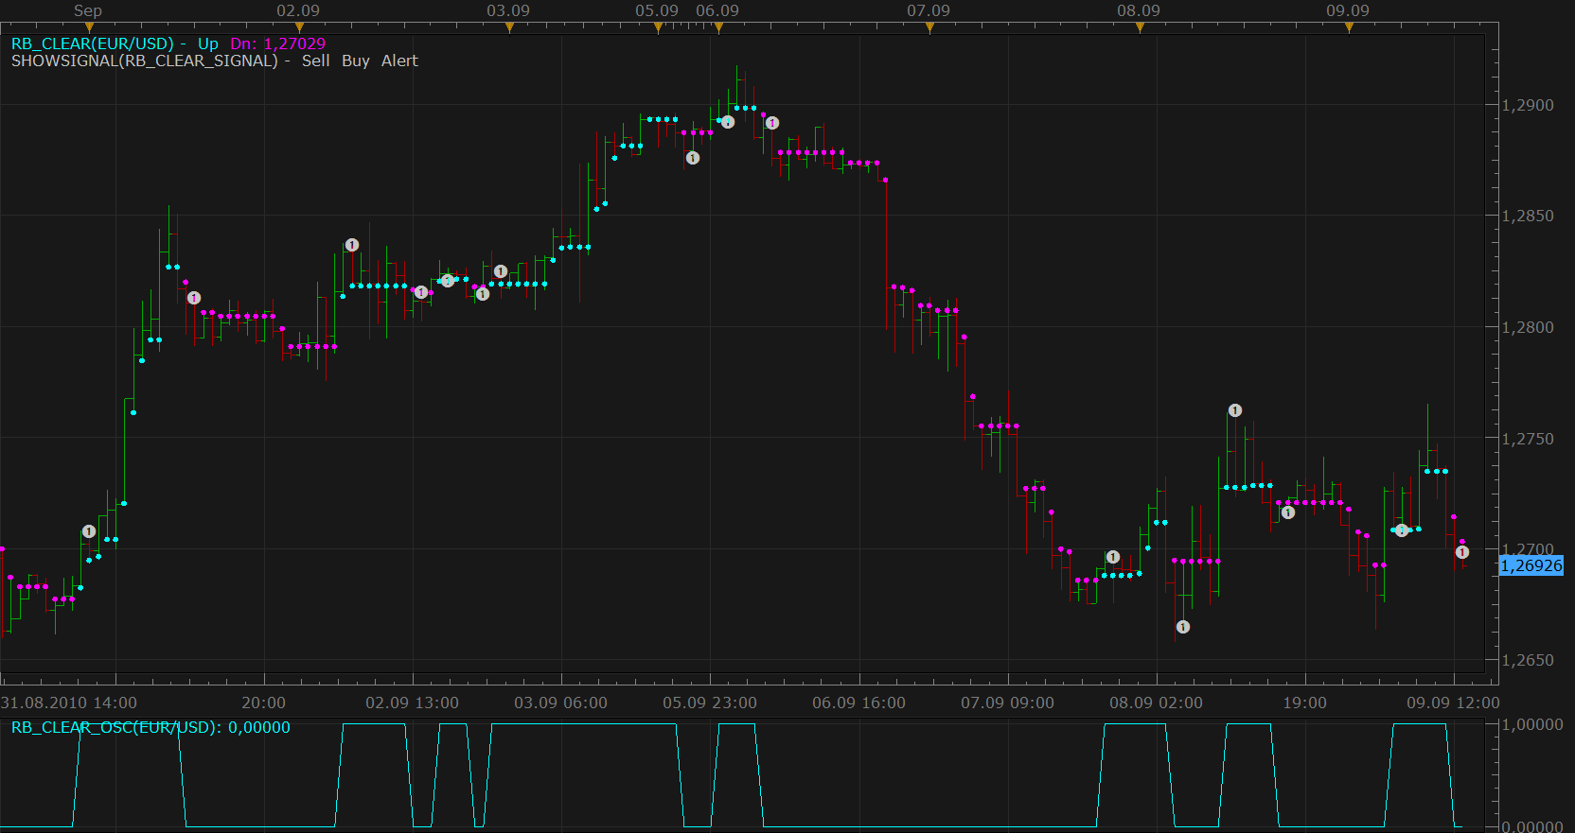This screenshot has height=833, width=1575.
Task: Click the Sell signal label
Action: tap(315, 61)
